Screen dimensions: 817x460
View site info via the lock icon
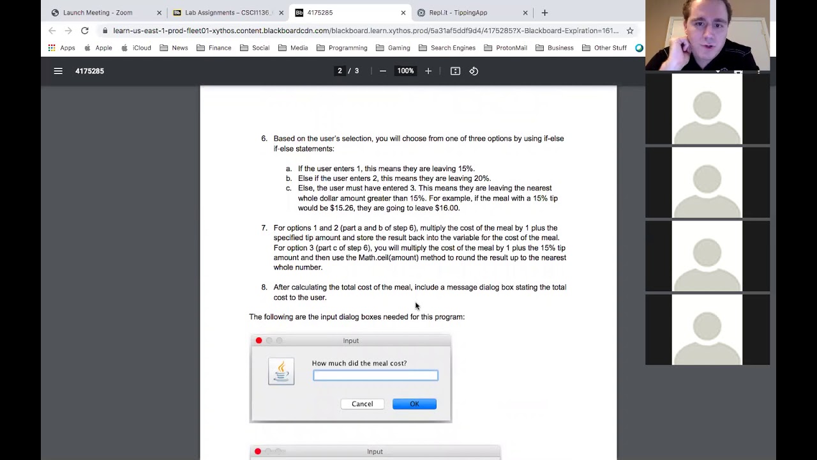pos(105,31)
